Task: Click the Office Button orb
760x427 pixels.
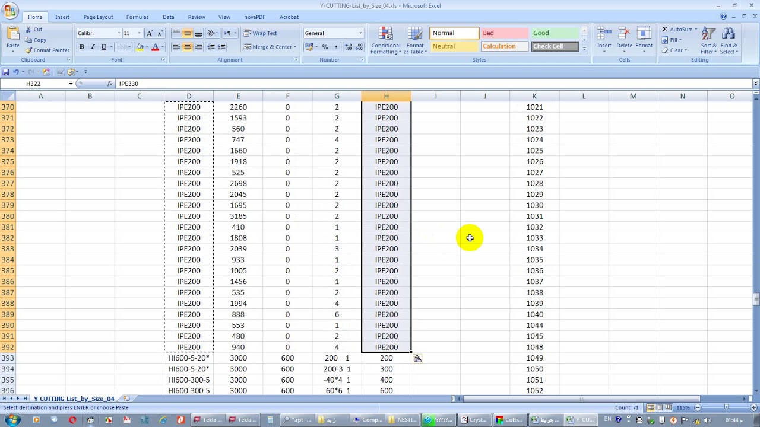Action: pyautogui.click(x=9, y=10)
